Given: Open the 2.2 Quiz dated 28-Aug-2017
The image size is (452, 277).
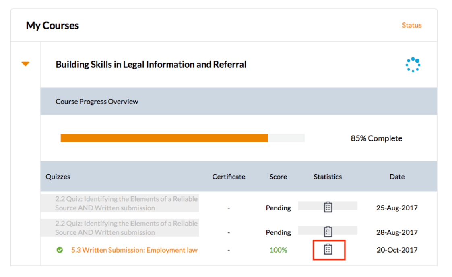Looking at the screenshot, I should (x=126, y=228).
